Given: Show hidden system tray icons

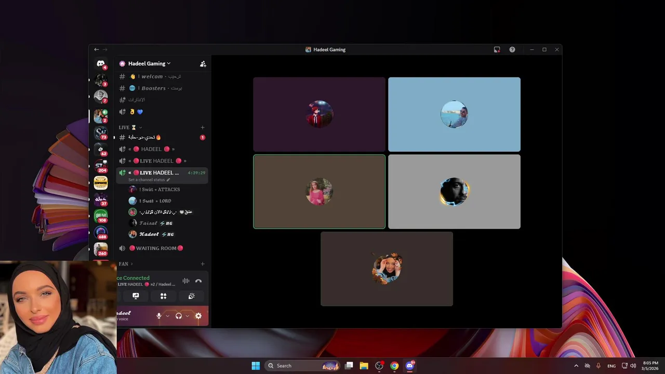Looking at the screenshot, I should [576, 366].
